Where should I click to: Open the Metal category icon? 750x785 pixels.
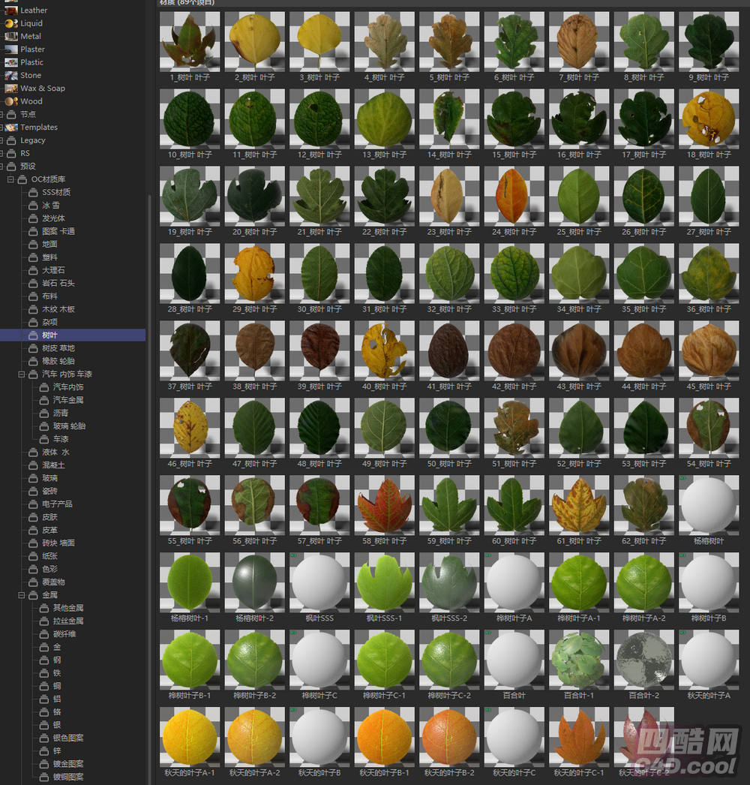[x=10, y=36]
